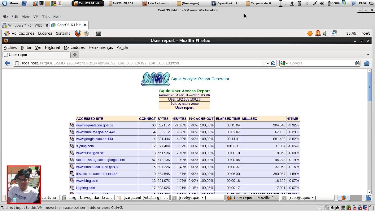The height and width of the screenshot is (211, 375).
Task: Bookmark this page with the star icon
Action: pyautogui.click(x=263, y=63)
